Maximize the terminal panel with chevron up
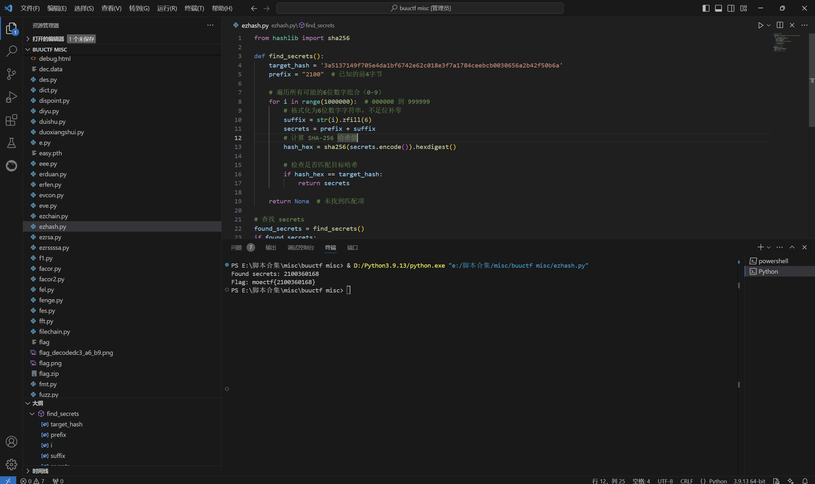 [x=792, y=247]
